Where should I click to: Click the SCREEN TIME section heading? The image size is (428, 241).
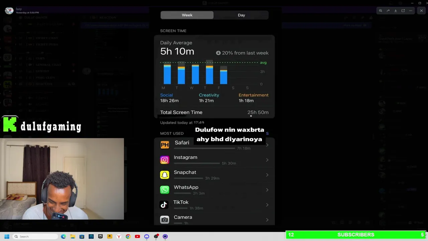coord(173,31)
